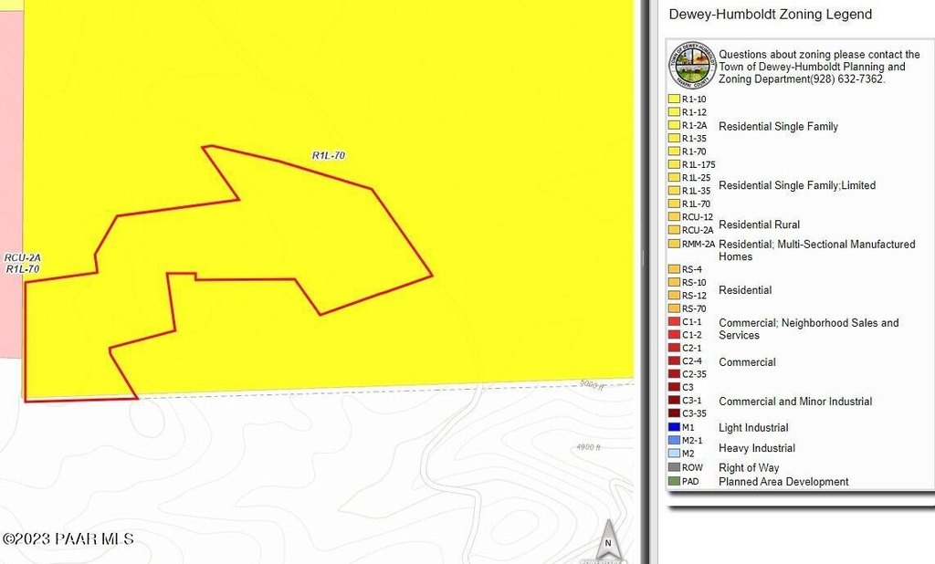The height and width of the screenshot is (564, 935).
Task: Click the Heavy Industrial legend label
Action: [x=756, y=448]
